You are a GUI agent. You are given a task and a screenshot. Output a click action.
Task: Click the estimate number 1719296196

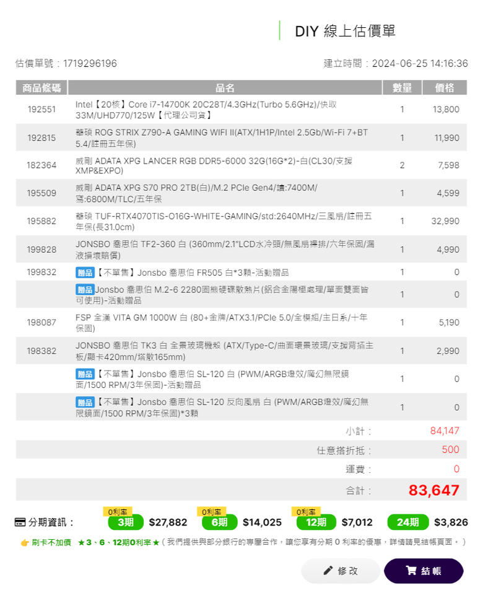(90, 63)
